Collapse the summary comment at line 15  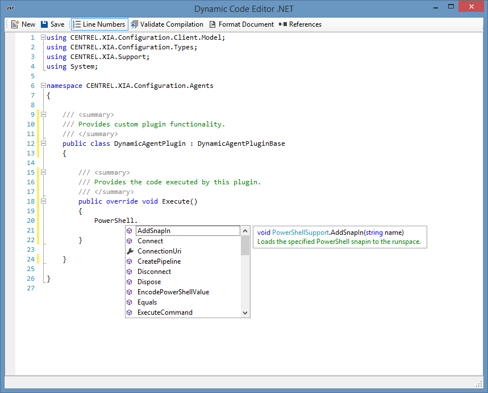43,172
